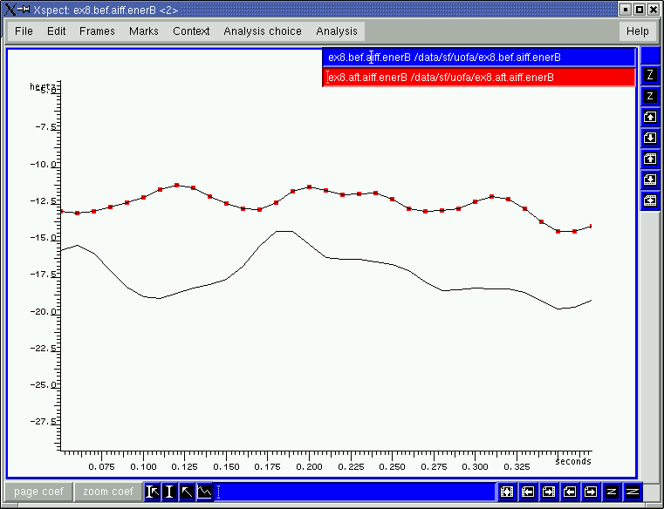664x509 pixels.
Task: Click the film-strip down arrow icon
Action: [x=650, y=180]
